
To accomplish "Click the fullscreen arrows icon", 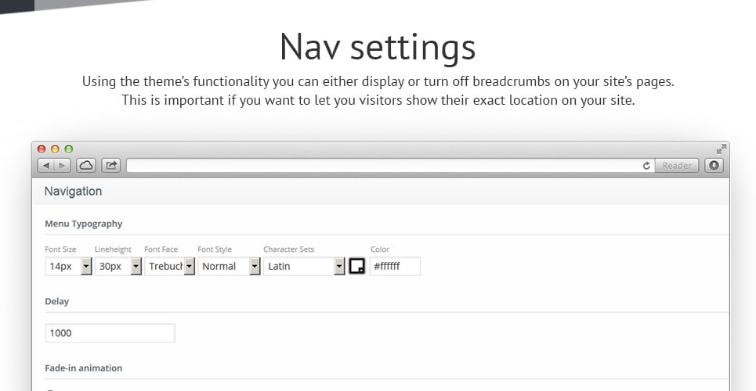I will [721, 149].
